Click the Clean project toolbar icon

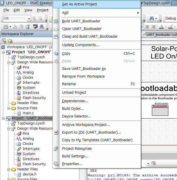point(15,27)
